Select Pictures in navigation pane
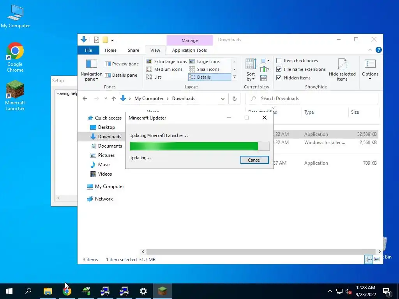 pyautogui.click(x=102, y=155)
